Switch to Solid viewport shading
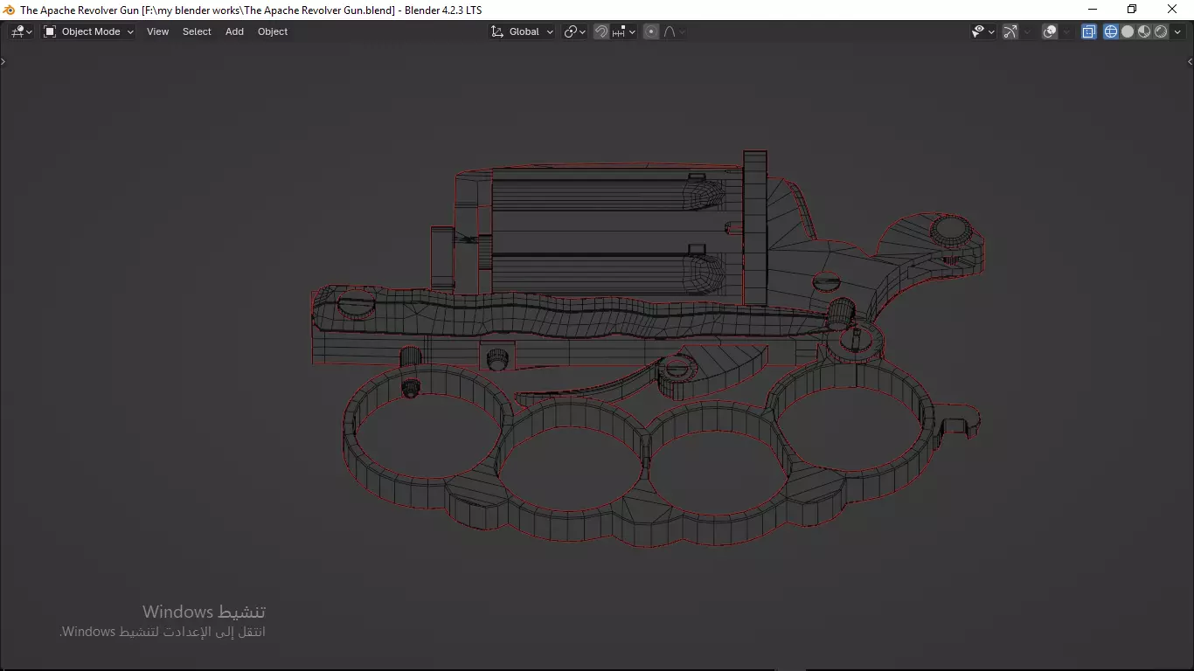Image resolution: width=1194 pixels, height=671 pixels. tap(1128, 31)
